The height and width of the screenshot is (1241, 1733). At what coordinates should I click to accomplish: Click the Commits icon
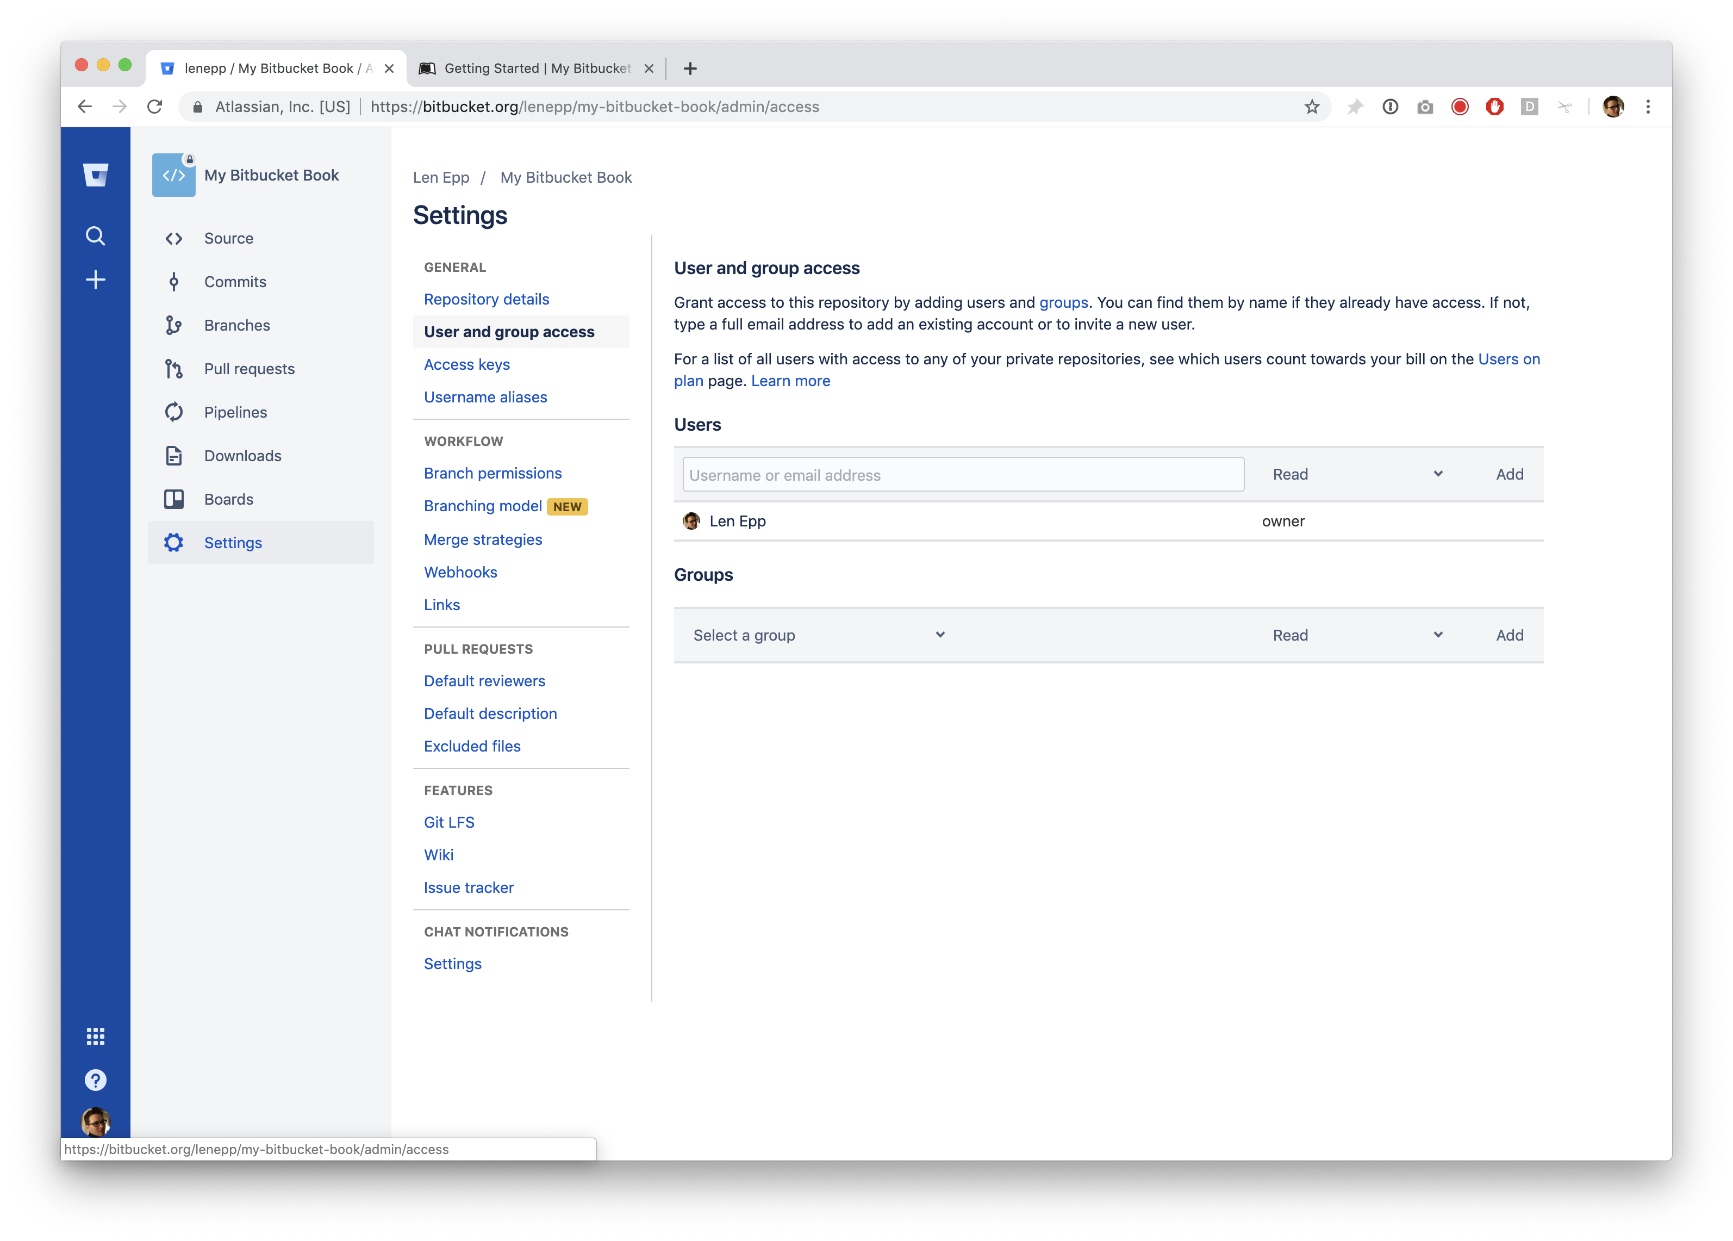[173, 282]
